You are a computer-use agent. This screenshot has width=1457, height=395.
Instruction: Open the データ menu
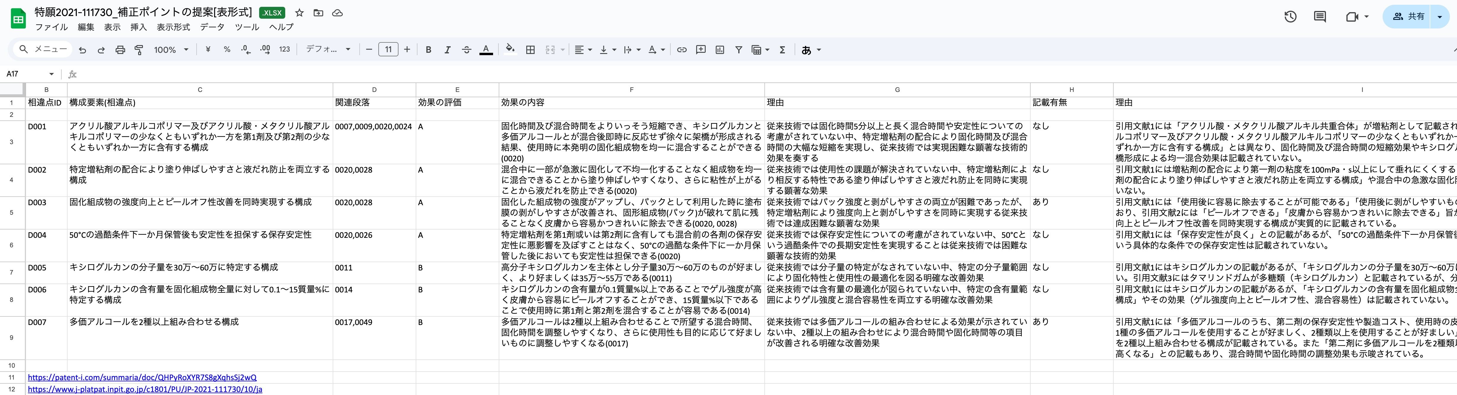212,27
